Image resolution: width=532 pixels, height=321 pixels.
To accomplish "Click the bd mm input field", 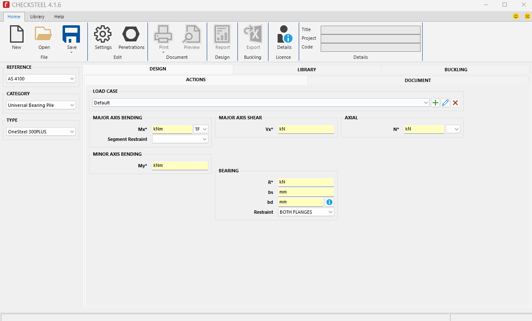I will [301, 202].
